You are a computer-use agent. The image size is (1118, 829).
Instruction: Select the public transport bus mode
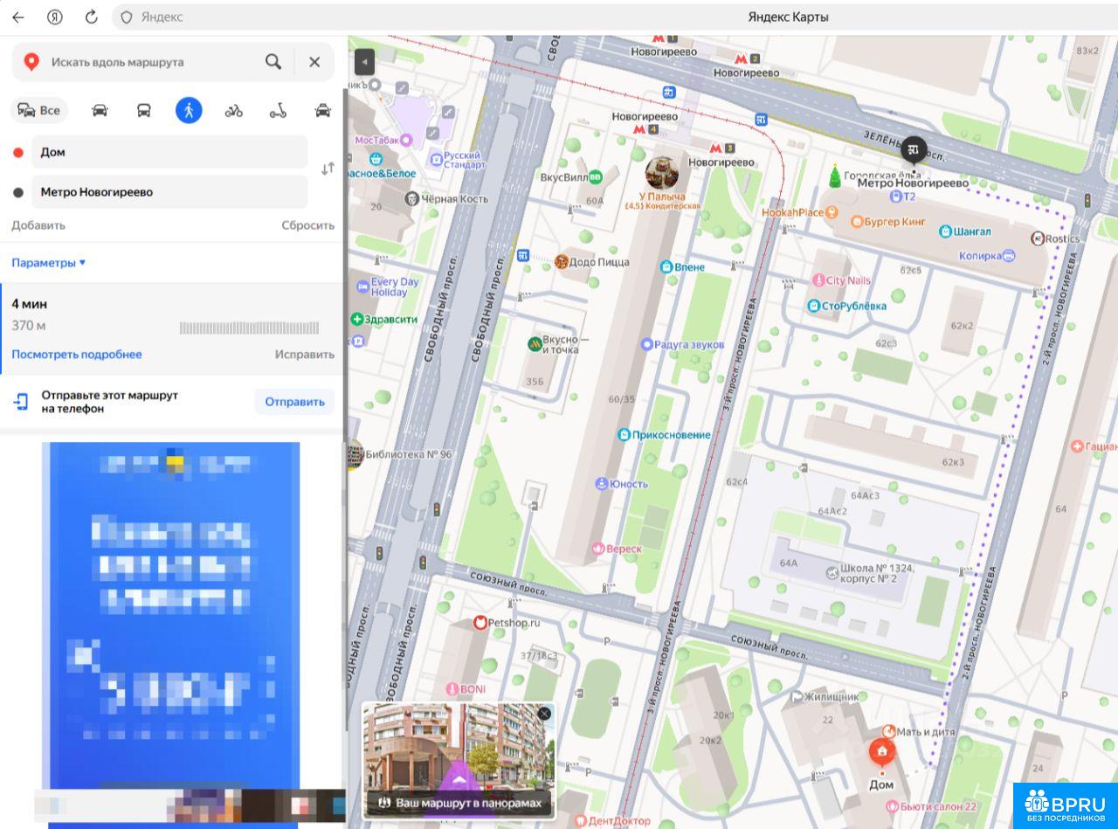pos(144,110)
